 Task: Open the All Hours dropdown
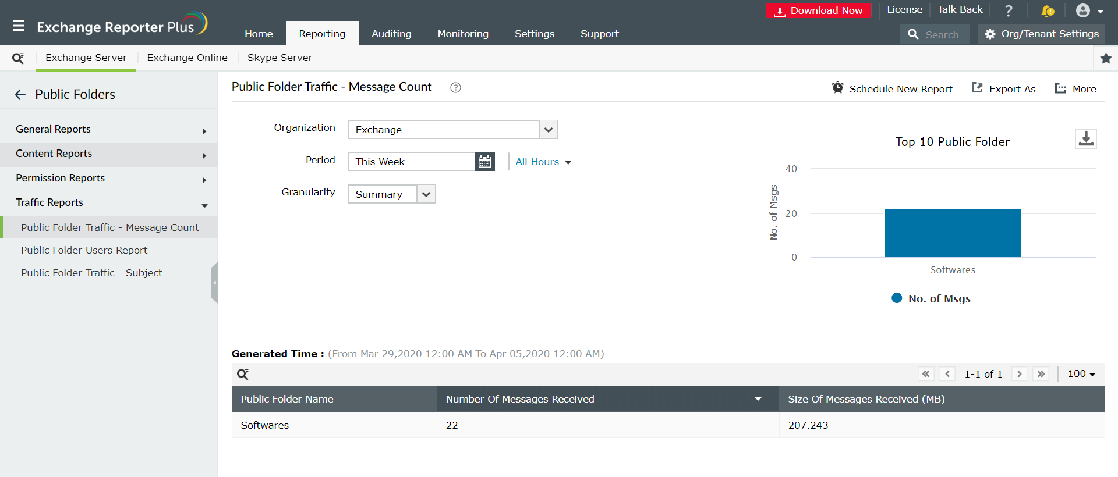click(543, 162)
